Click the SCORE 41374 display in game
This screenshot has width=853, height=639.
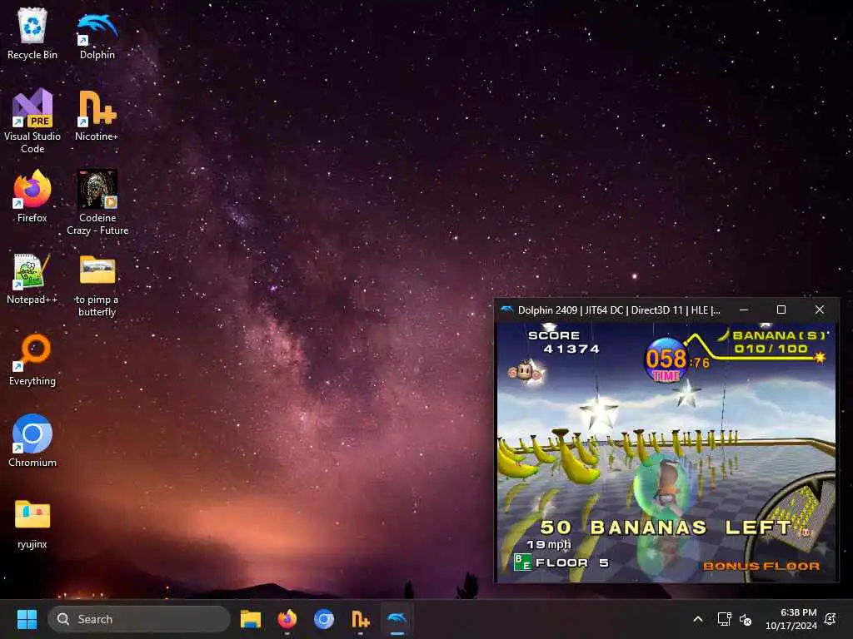tap(564, 342)
